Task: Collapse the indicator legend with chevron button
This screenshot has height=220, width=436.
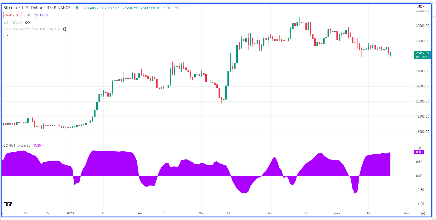Action: [x=7, y=36]
